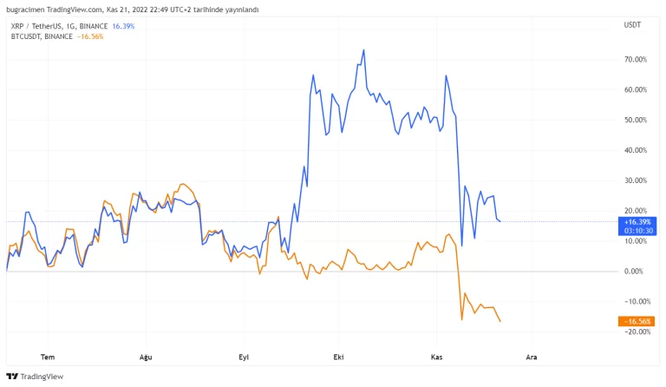Viewport: 666px width, 387px height.
Task: Click the 0.00% price scale label
Action: tap(637, 272)
